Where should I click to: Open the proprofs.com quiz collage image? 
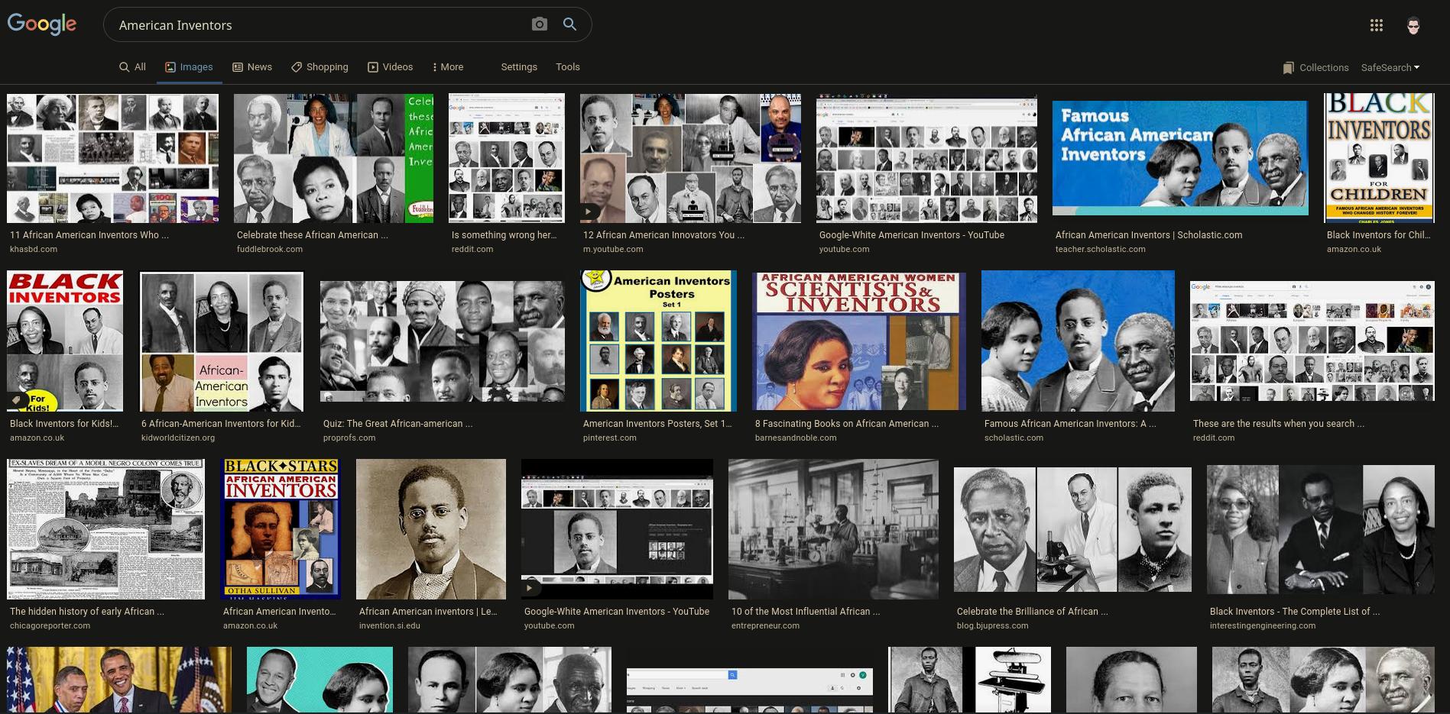tap(442, 341)
